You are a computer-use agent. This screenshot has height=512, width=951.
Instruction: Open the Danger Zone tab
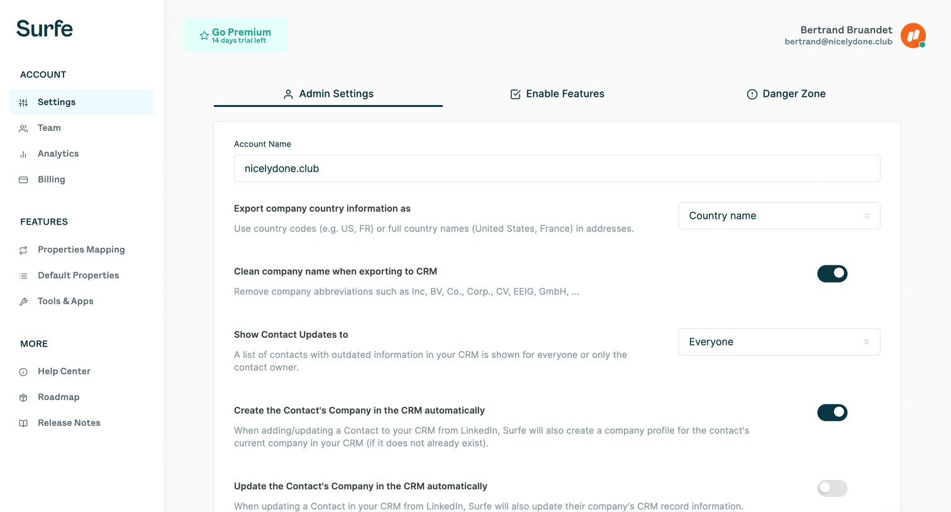pyautogui.click(x=786, y=94)
